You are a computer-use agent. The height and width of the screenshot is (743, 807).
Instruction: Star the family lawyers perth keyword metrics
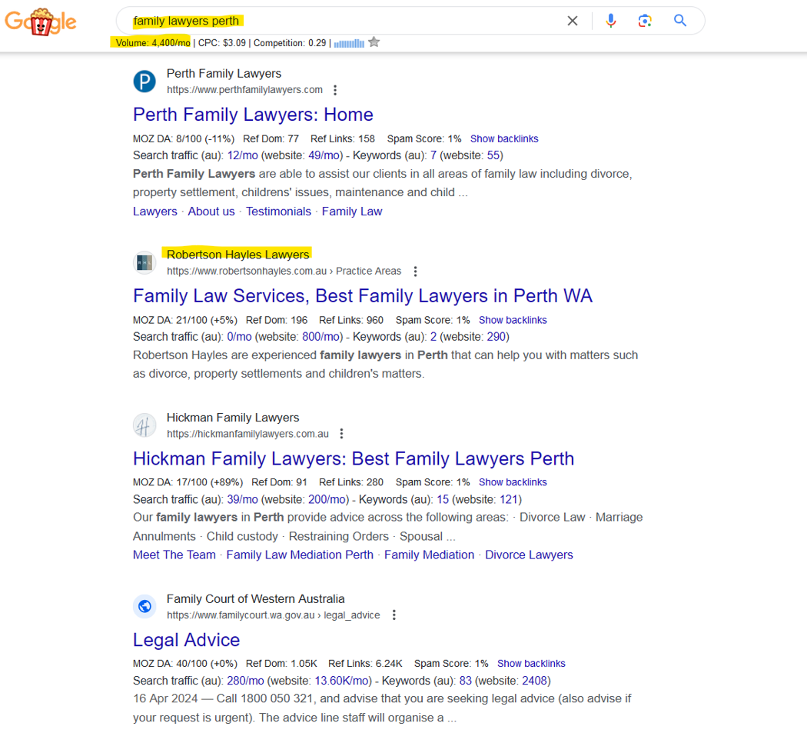374,42
